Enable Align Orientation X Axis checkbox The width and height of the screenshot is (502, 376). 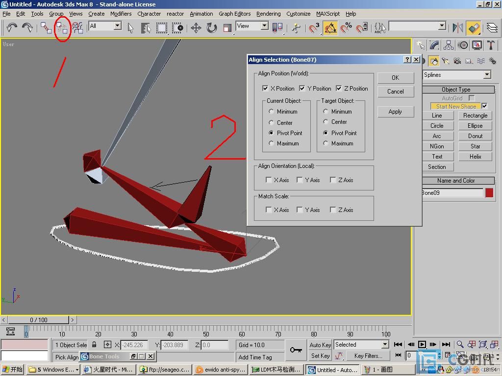click(269, 180)
